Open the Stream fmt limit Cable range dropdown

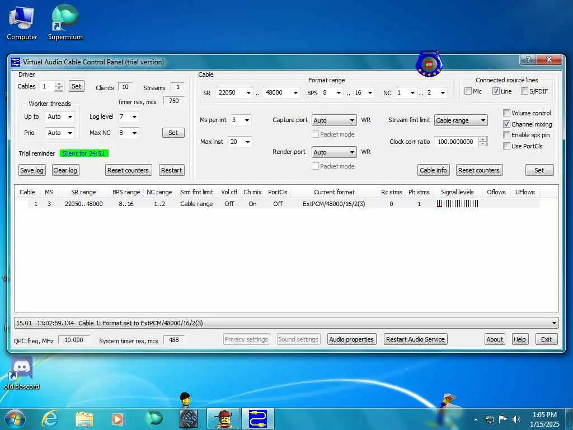point(461,120)
